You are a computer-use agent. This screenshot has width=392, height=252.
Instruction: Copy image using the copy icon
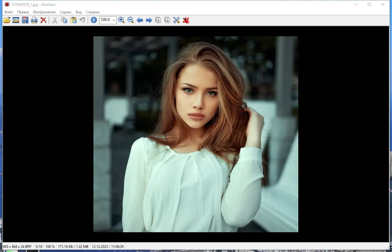tap(64, 20)
